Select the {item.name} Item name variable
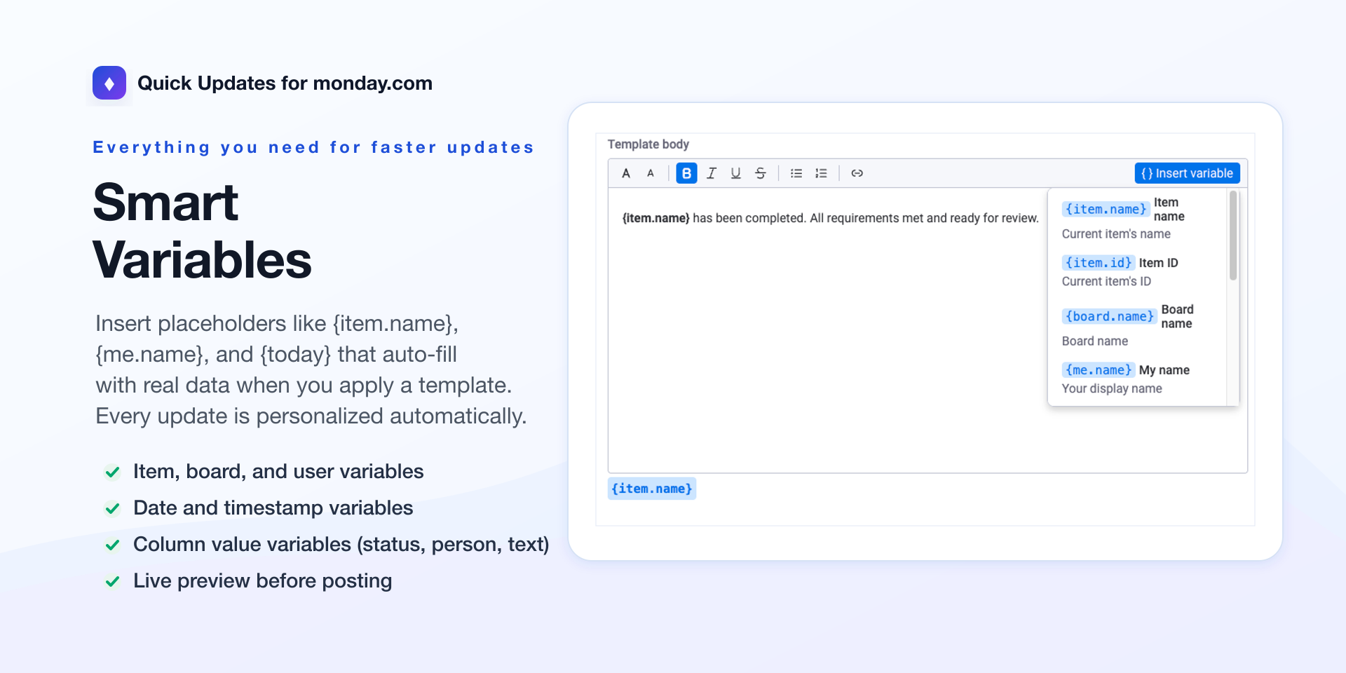 (1106, 210)
